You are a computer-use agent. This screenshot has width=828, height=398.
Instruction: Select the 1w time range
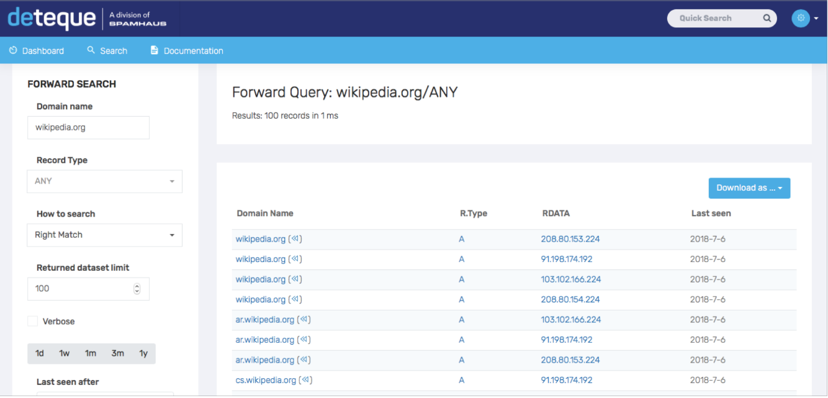point(65,353)
